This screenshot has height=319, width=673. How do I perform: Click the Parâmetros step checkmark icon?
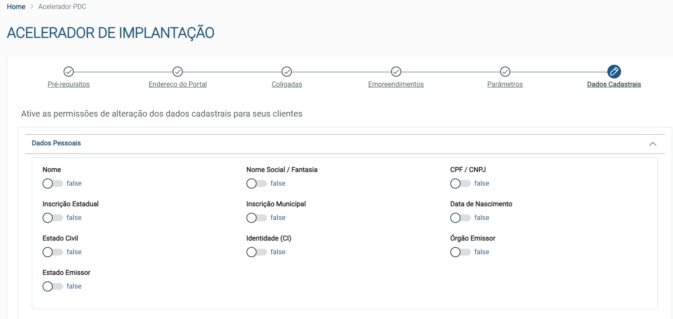[505, 72]
